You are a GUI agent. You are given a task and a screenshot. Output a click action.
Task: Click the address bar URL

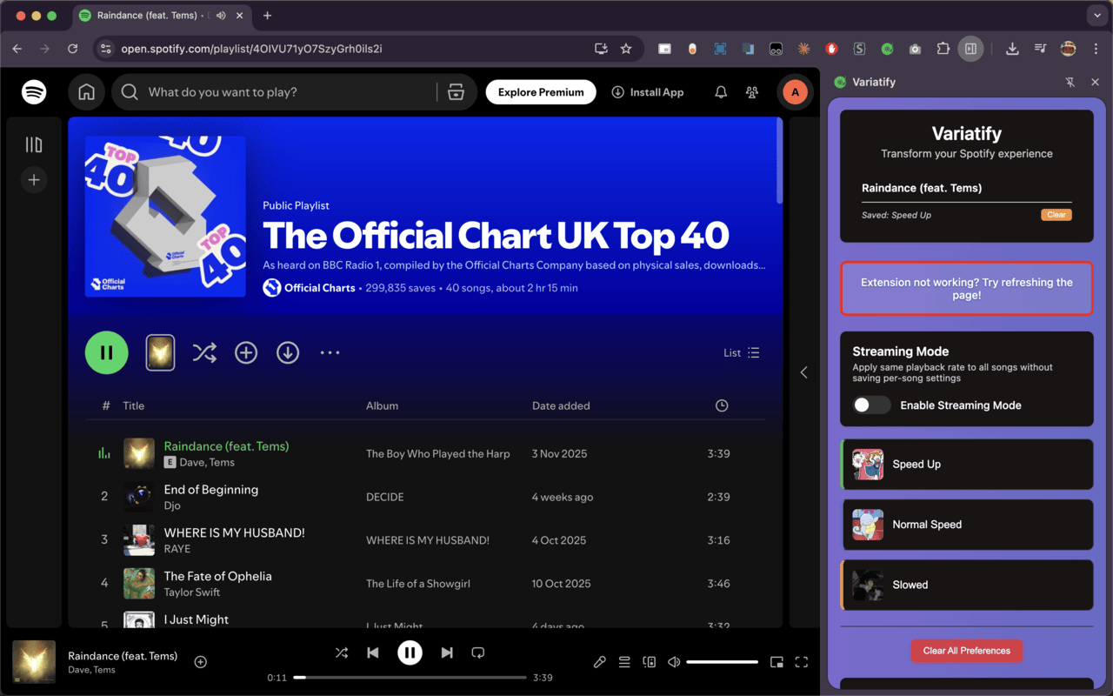point(251,49)
